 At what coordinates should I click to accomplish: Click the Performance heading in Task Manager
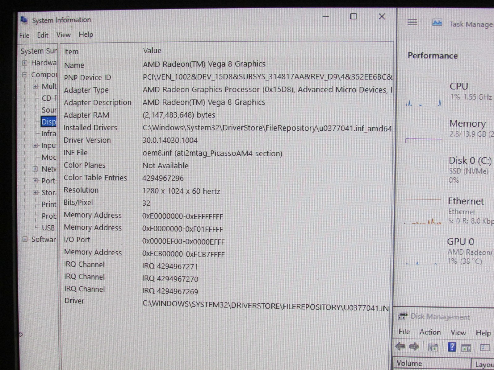pyautogui.click(x=433, y=56)
